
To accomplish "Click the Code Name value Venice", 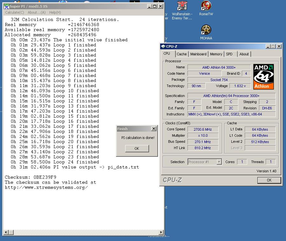I will [204, 73].
